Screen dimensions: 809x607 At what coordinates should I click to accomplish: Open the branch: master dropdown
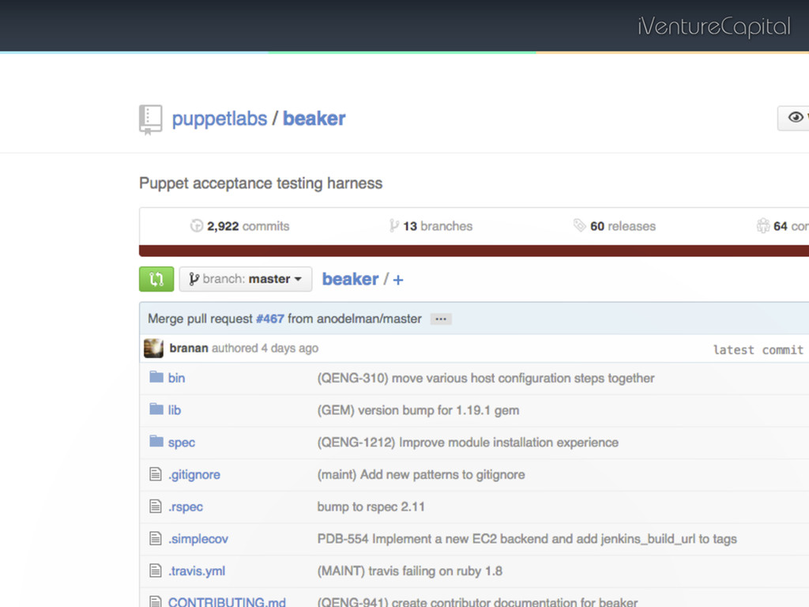(246, 279)
